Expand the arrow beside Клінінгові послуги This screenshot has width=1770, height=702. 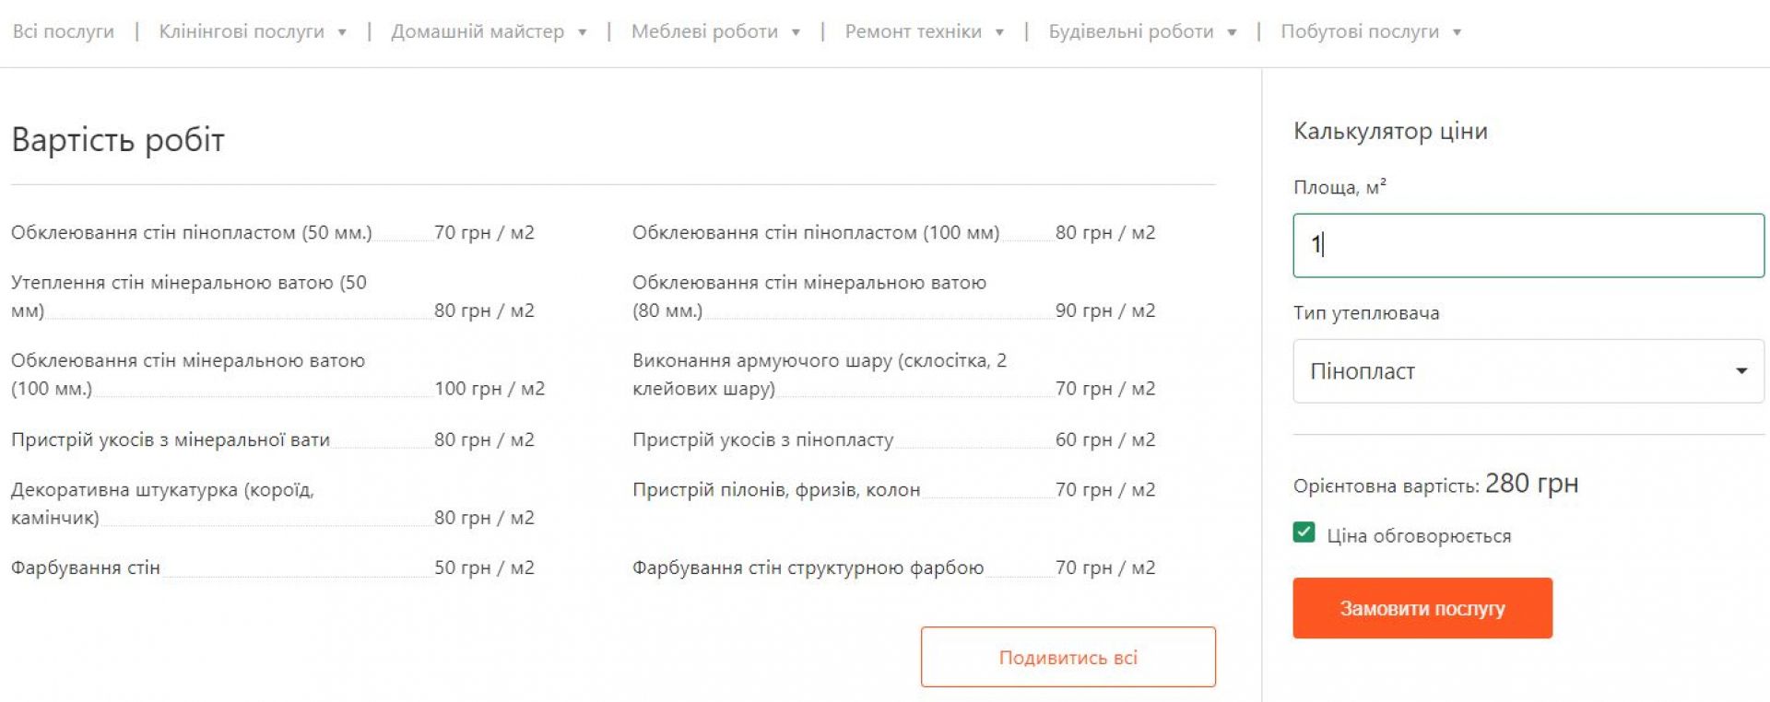[342, 32]
